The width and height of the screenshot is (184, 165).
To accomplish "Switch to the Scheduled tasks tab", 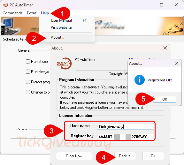I will (x=14, y=39).
